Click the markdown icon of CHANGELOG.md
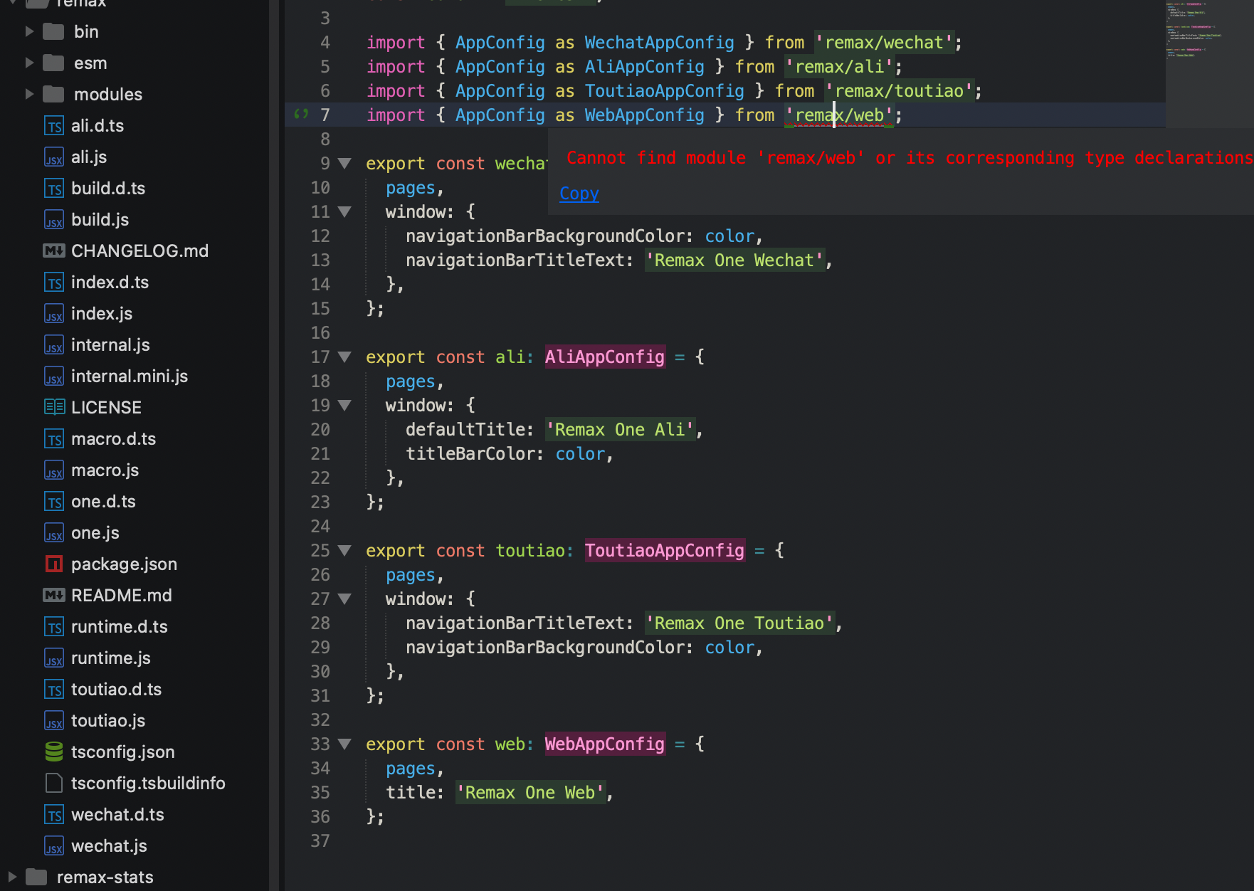This screenshot has width=1254, height=891. (54, 251)
